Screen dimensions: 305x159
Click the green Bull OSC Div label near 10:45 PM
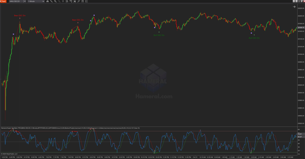point(159,35)
